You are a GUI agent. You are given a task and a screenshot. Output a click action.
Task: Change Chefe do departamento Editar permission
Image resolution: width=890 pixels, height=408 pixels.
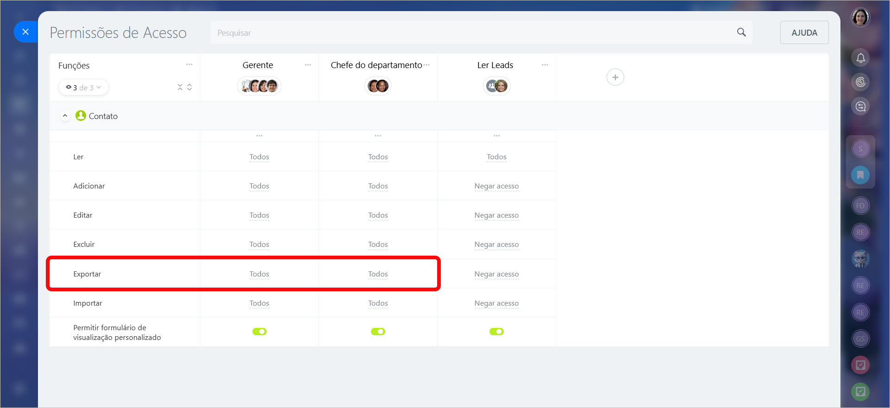[378, 215]
